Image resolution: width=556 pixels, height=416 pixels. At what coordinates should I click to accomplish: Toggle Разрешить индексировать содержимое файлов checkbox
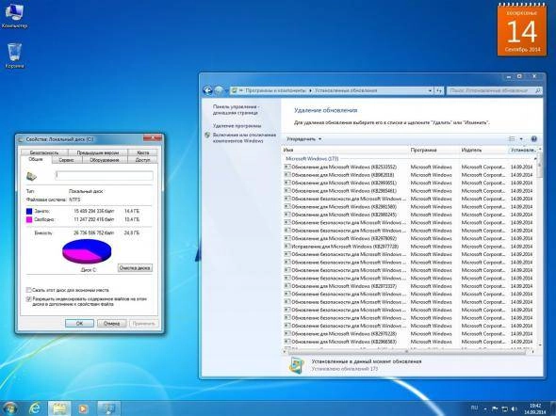click(28, 299)
